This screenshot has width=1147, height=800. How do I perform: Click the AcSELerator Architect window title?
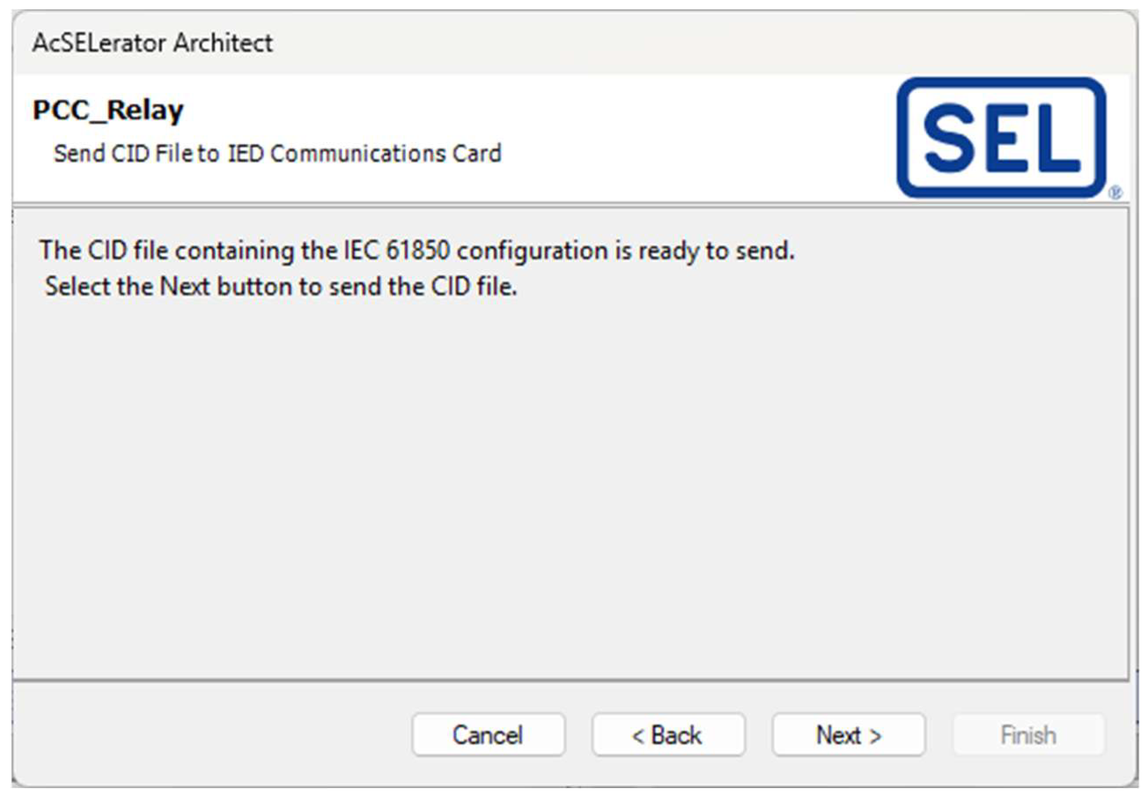click(152, 43)
